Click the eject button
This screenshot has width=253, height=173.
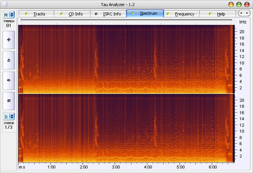9,60
